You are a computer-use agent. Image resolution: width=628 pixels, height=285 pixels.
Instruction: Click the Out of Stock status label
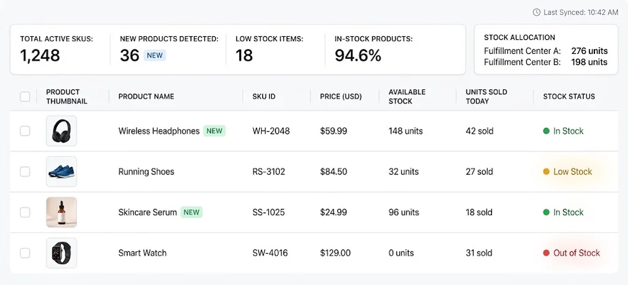pyautogui.click(x=577, y=253)
